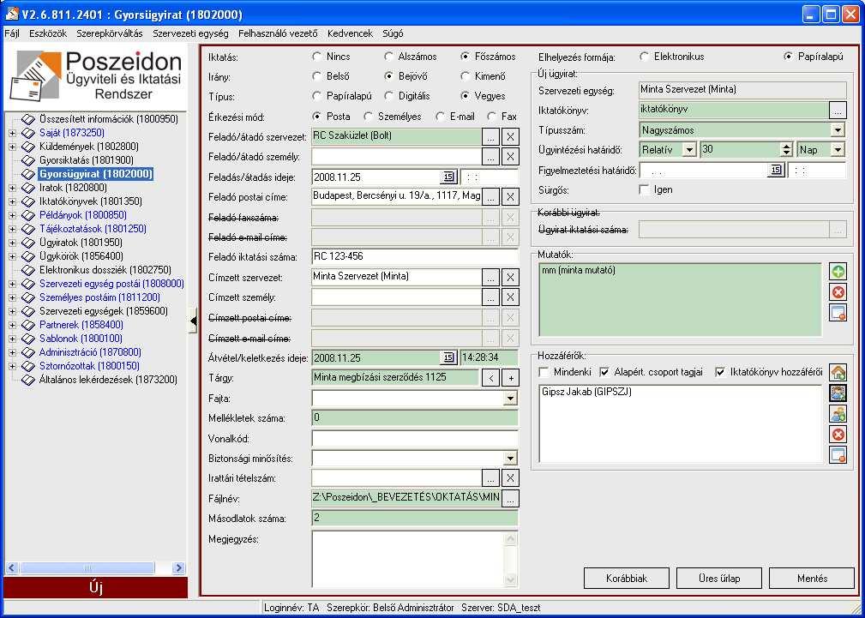Uncheck Iktatókönyv hozzáférői checkbox
Viewport: 865px width, 618px height.
pyautogui.click(x=720, y=372)
